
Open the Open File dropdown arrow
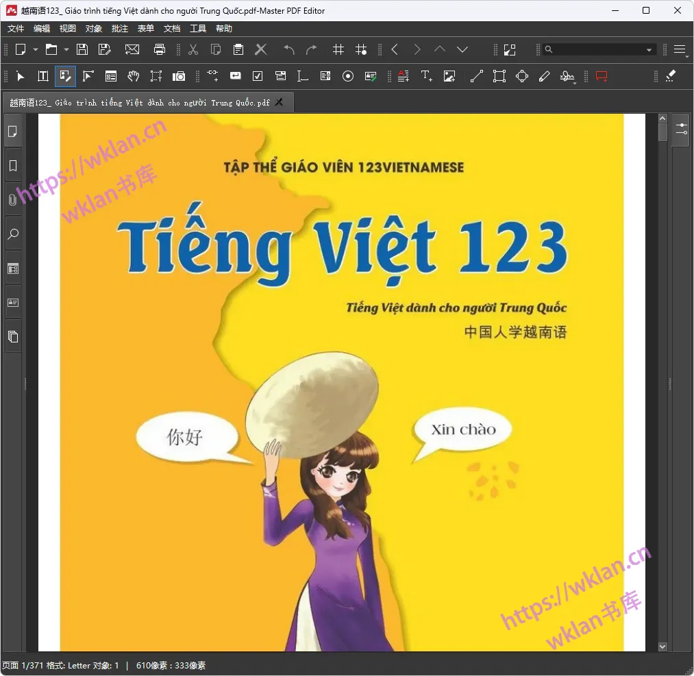coord(65,49)
